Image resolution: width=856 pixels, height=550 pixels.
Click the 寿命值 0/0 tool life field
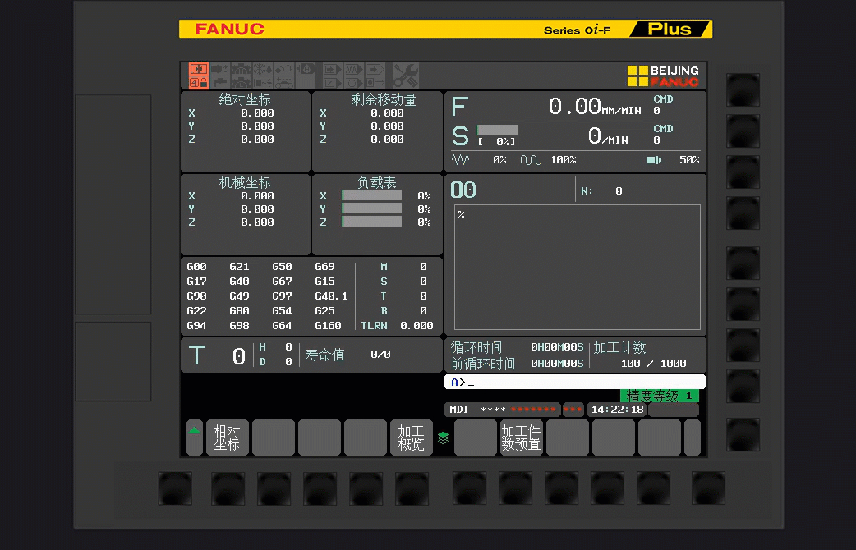[347, 355]
